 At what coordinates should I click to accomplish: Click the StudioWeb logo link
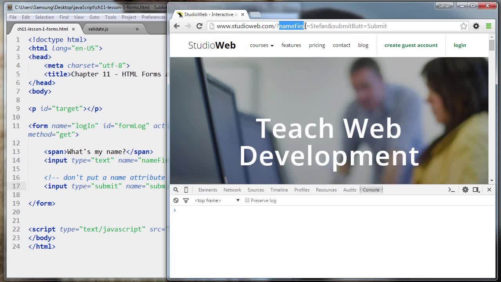(212, 45)
